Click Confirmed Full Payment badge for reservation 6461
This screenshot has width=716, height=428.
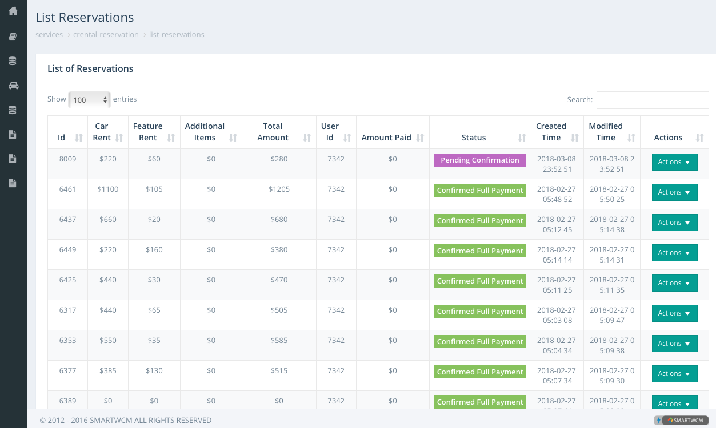(x=480, y=191)
